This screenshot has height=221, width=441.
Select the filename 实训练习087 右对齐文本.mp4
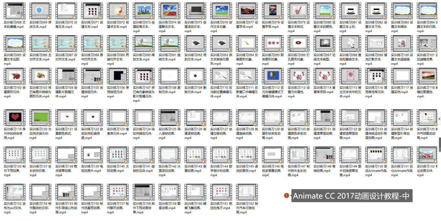pos(66,57)
